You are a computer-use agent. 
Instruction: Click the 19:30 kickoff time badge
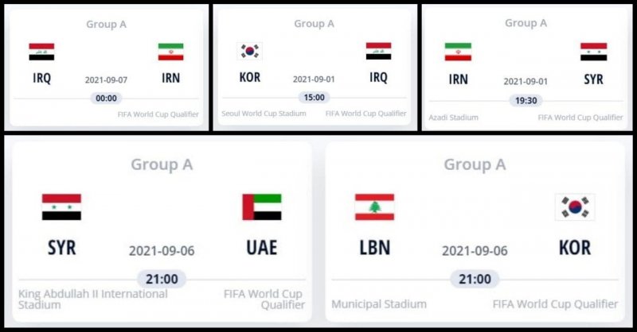tap(526, 100)
